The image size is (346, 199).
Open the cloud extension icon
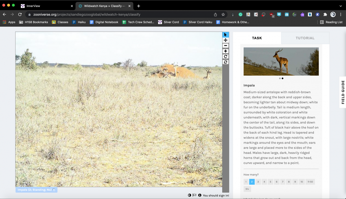287,14
